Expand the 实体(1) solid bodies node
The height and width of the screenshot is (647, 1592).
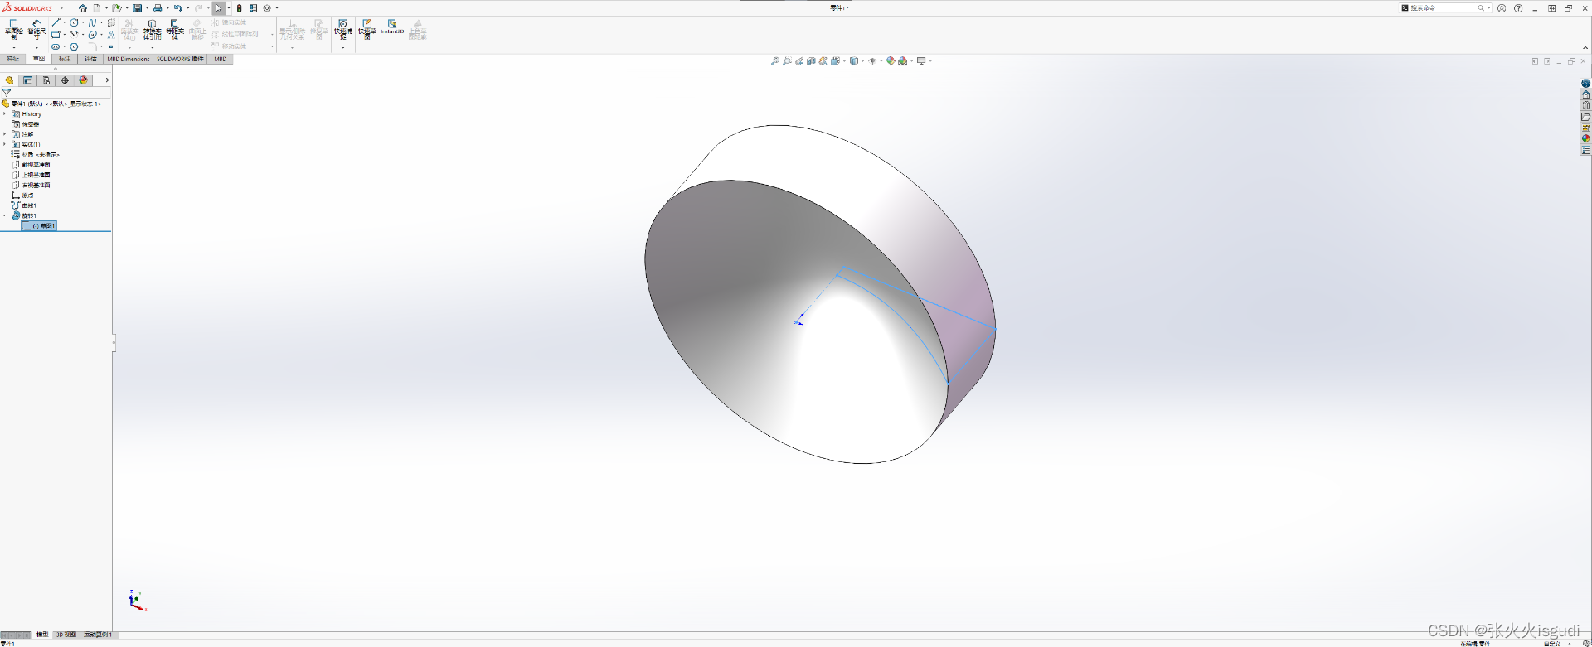(x=4, y=144)
